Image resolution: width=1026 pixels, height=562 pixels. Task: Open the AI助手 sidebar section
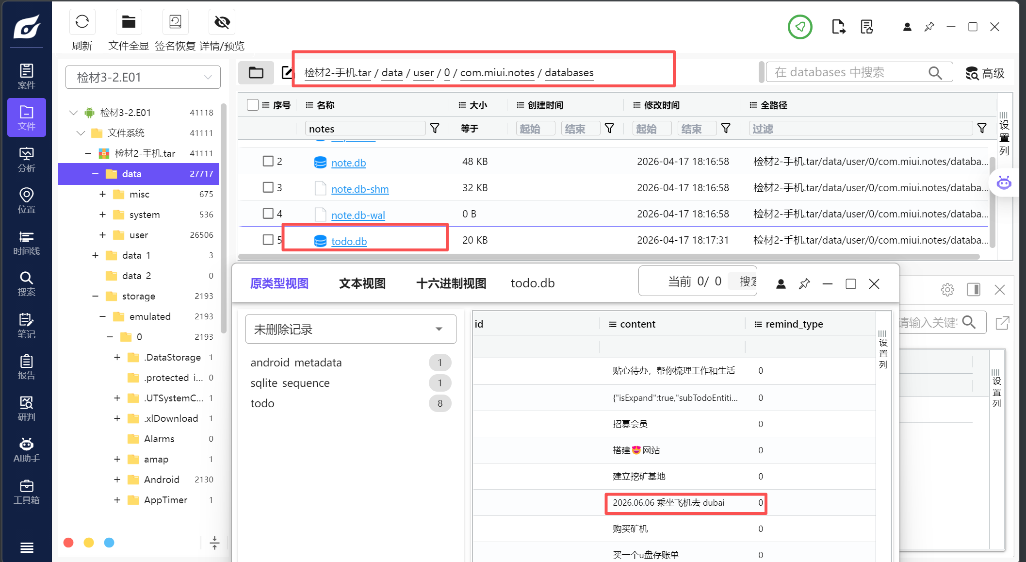click(26, 450)
